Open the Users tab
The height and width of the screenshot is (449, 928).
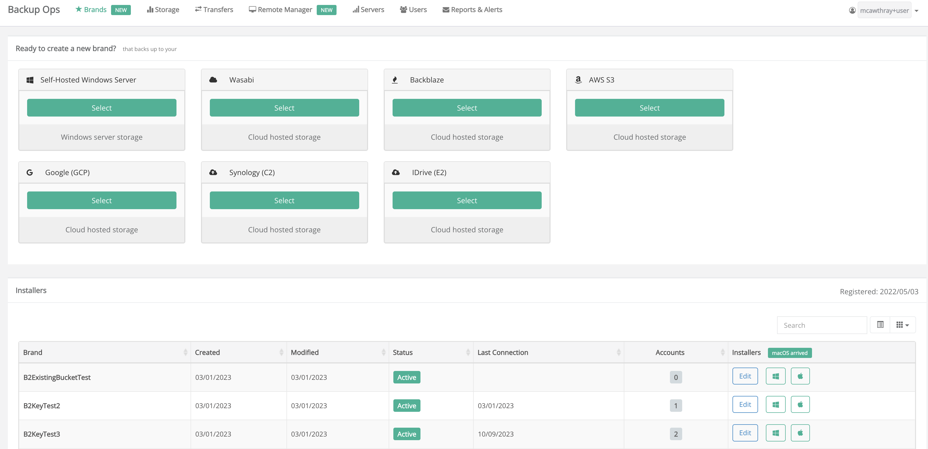pos(413,10)
